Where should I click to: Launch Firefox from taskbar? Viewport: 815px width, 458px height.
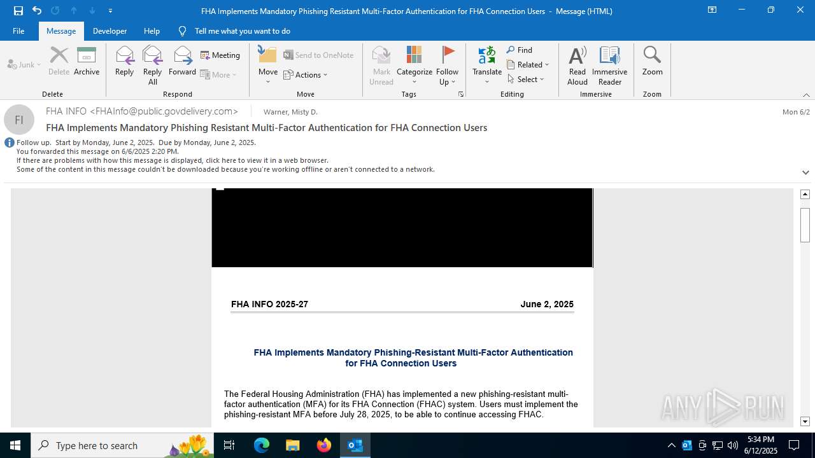pos(324,445)
